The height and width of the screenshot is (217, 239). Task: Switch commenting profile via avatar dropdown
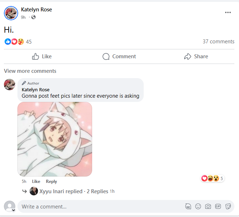point(13,210)
